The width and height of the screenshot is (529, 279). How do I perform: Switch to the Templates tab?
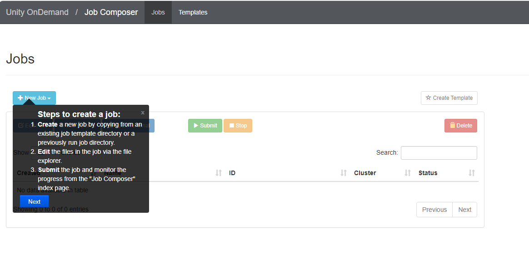coord(193,12)
